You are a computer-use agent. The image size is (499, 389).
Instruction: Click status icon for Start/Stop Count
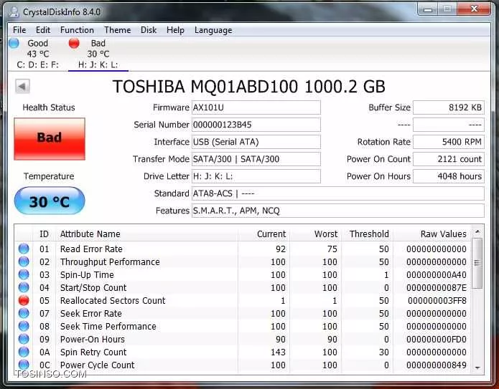click(x=24, y=287)
